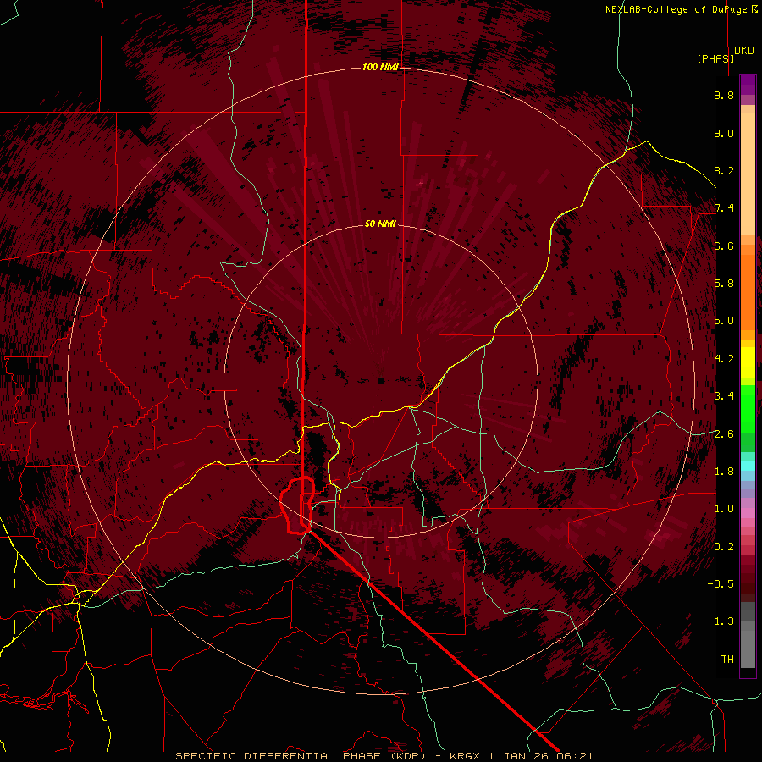Click the "1 JAN 26" date in the caption
The height and width of the screenshot is (762, 762).
click(x=520, y=756)
